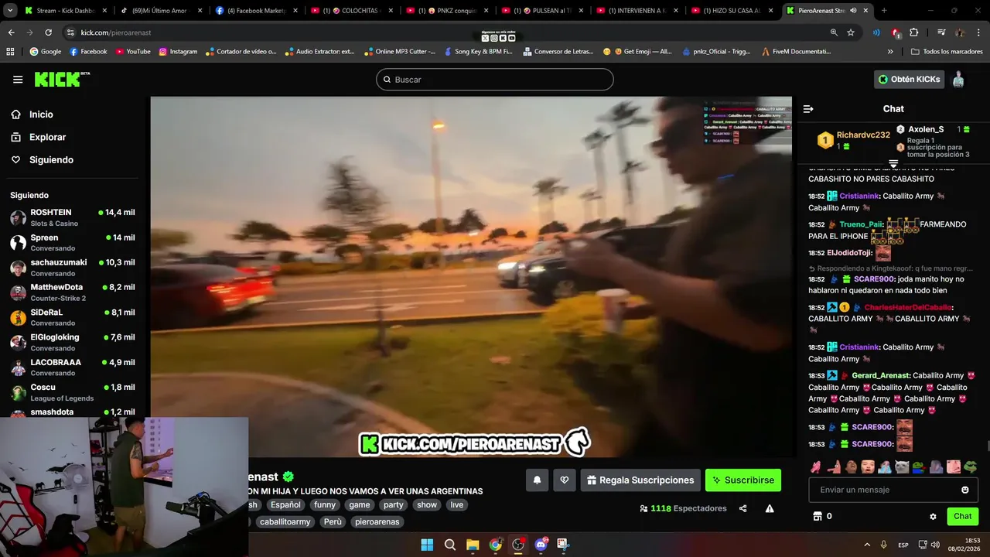Mute the PieroArenast tab audio icon
Image resolution: width=990 pixels, height=557 pixels.
(853, 11)
